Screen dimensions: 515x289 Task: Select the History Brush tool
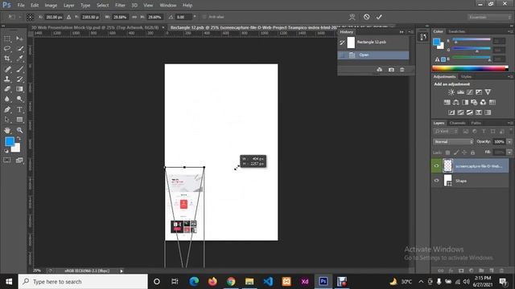(19, 79)
